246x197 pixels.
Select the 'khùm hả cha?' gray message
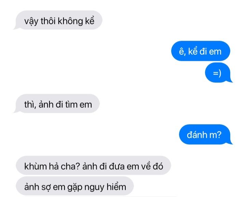pos(93,166)
